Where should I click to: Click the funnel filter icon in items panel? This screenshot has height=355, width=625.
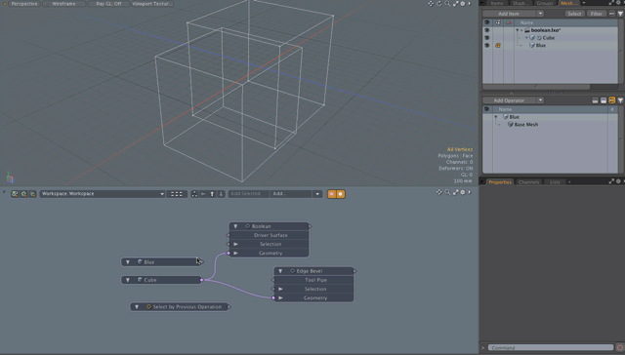pos(621,14)
